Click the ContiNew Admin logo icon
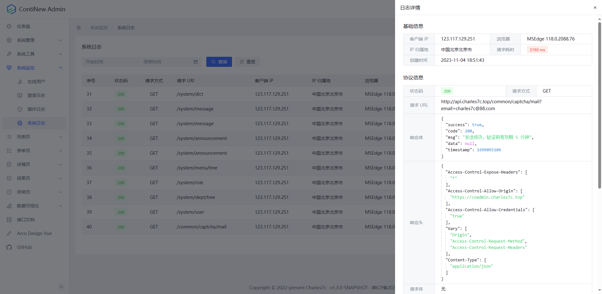Viewport: 602px width, 294px height. [x=11, y=9]
